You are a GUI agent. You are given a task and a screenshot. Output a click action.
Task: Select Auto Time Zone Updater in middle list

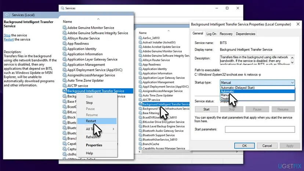pos(158,95)
